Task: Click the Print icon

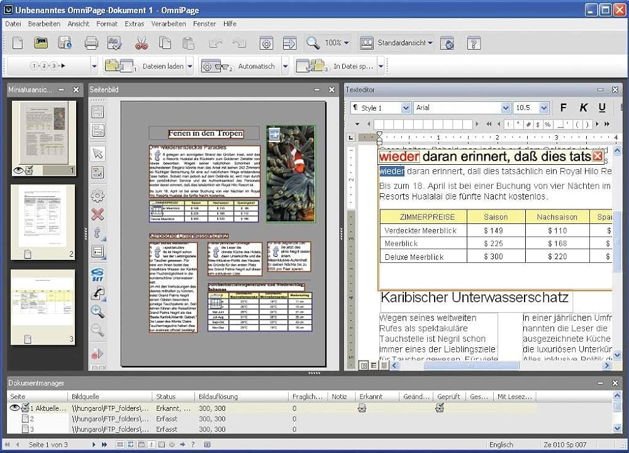Action: point(91,43)
